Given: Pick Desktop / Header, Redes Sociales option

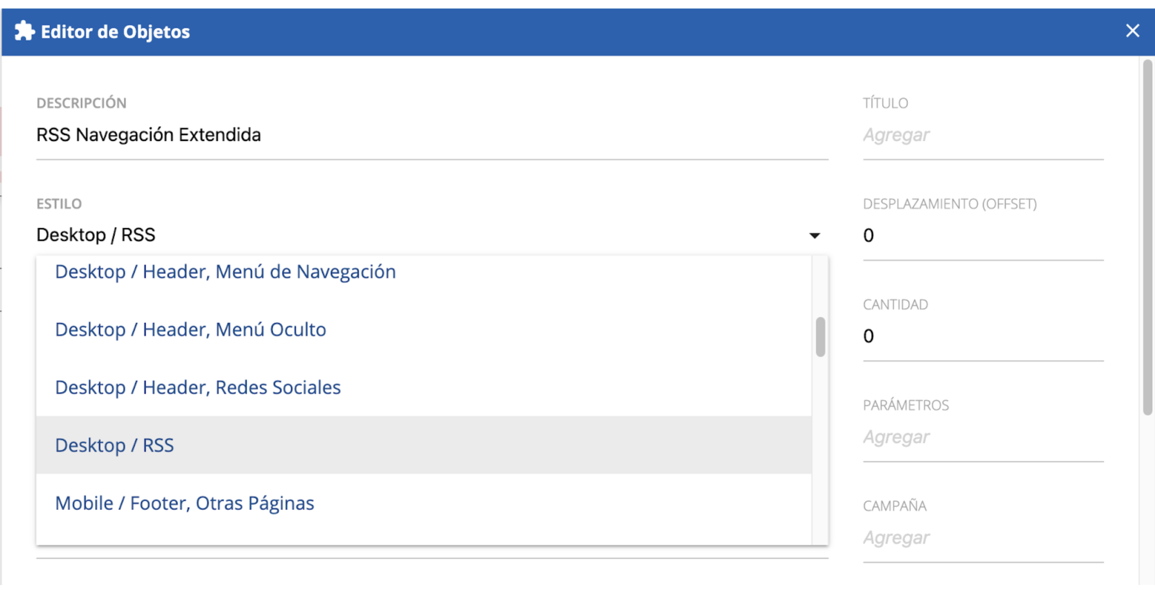Looking at the screenshot, I should (x=424, y=387).
